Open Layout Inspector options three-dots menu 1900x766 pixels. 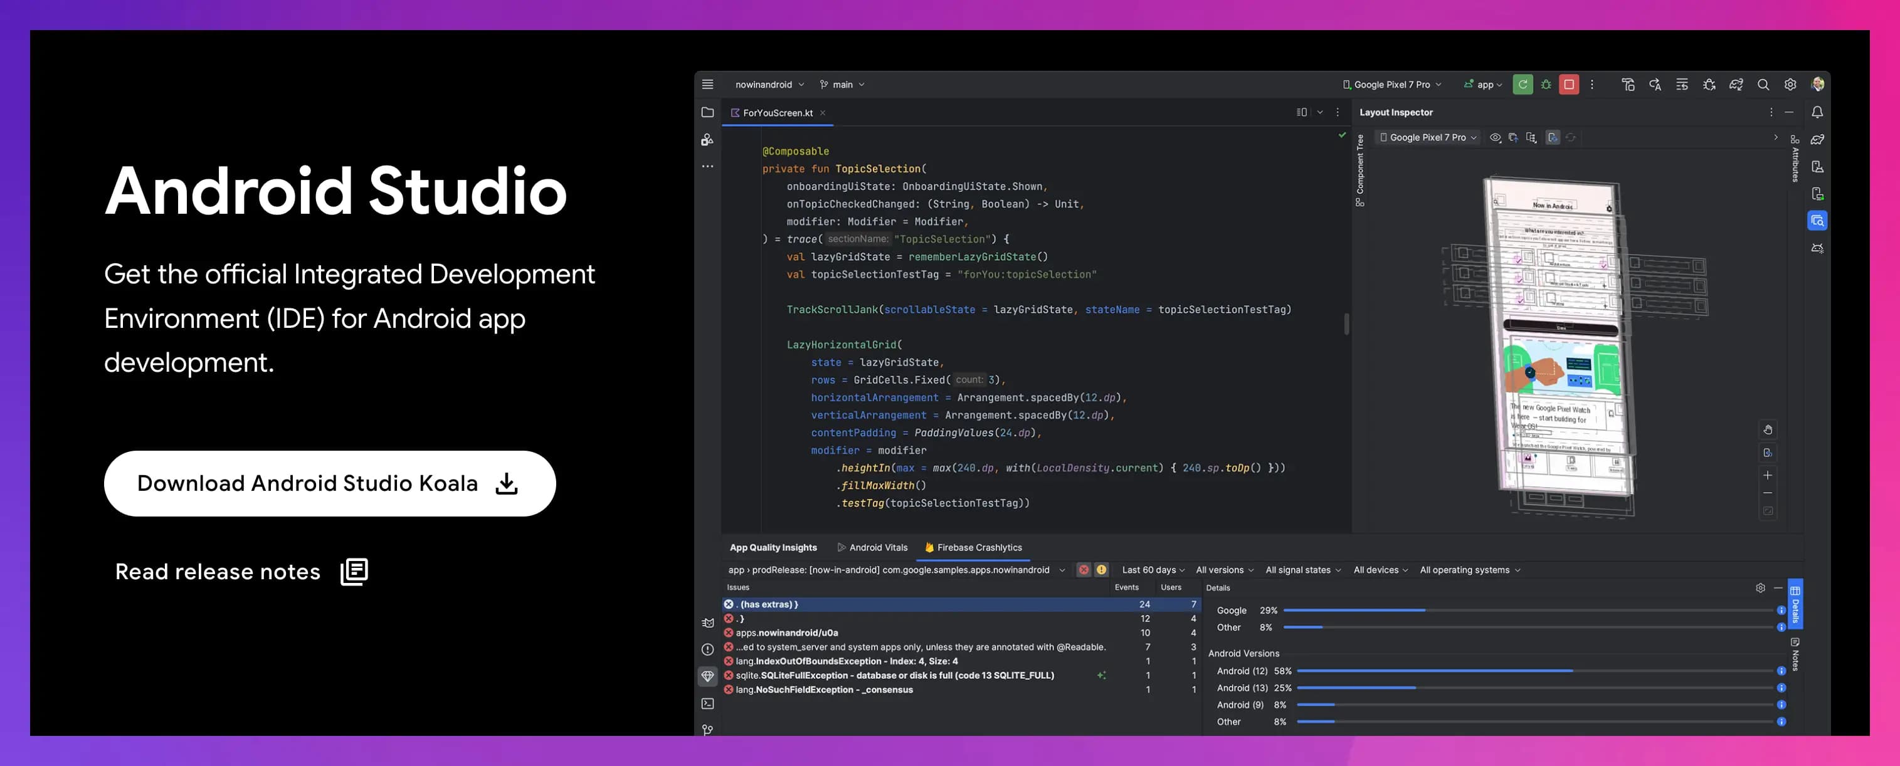click(x=1770, y=112)
